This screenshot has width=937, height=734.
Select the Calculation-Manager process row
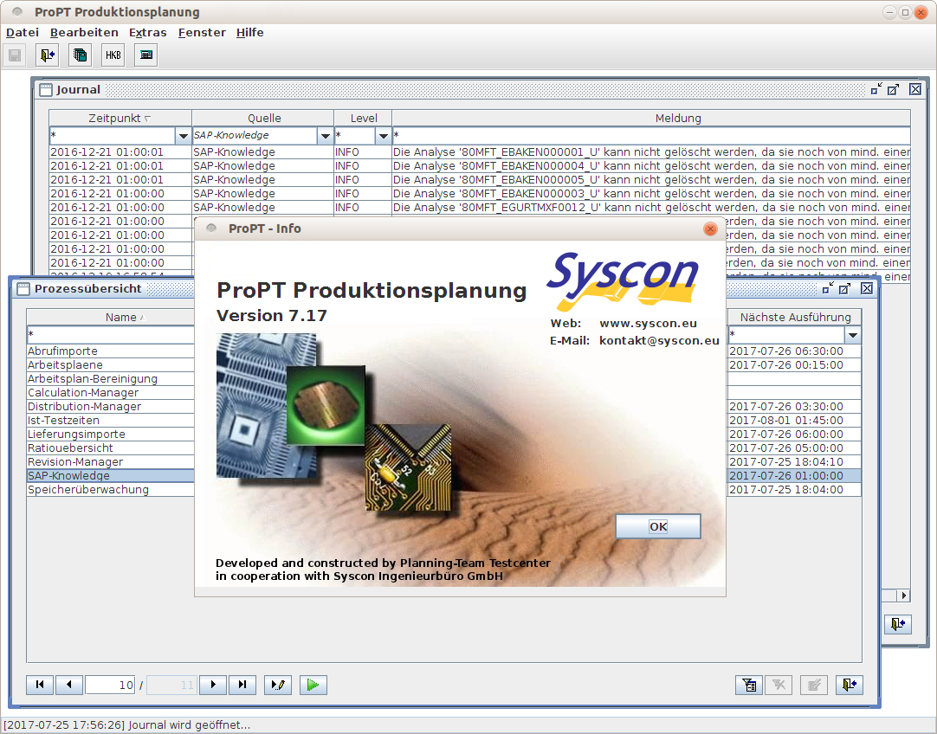click(111, 392)
